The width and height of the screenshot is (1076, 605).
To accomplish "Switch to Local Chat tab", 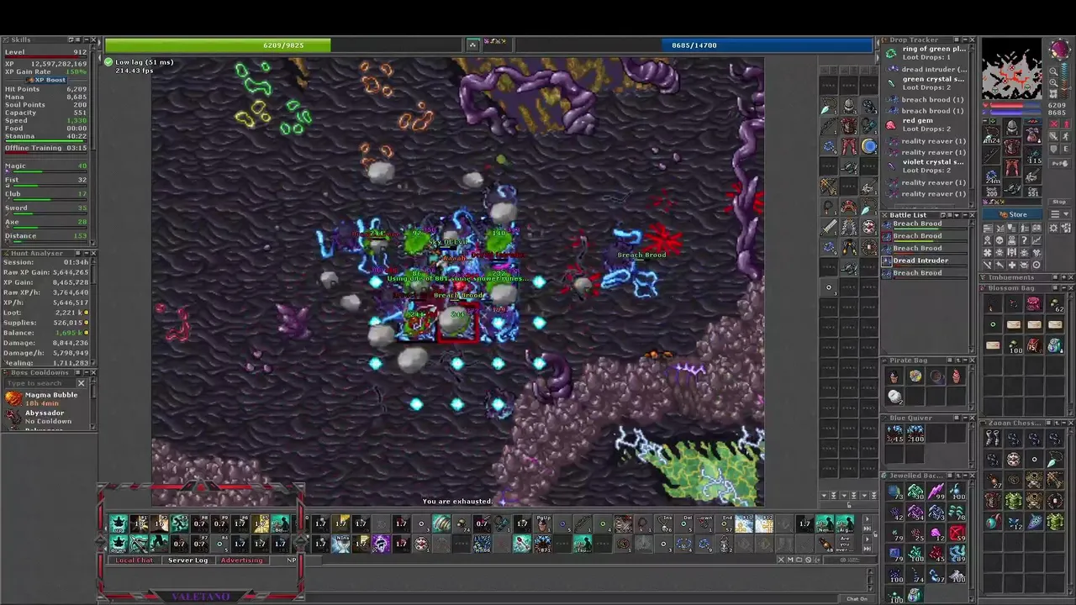I will pos(134,560).
